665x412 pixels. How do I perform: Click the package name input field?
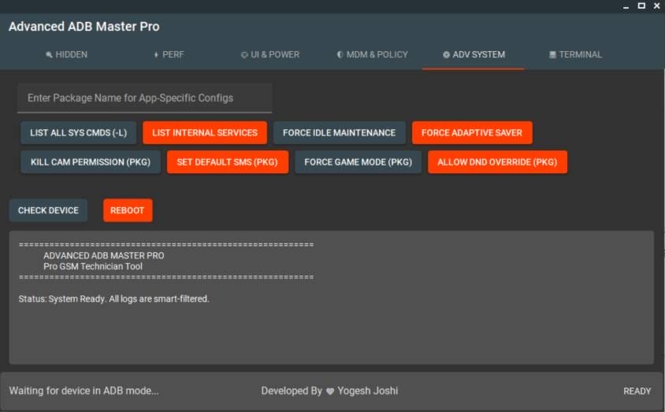click(145, 98)
